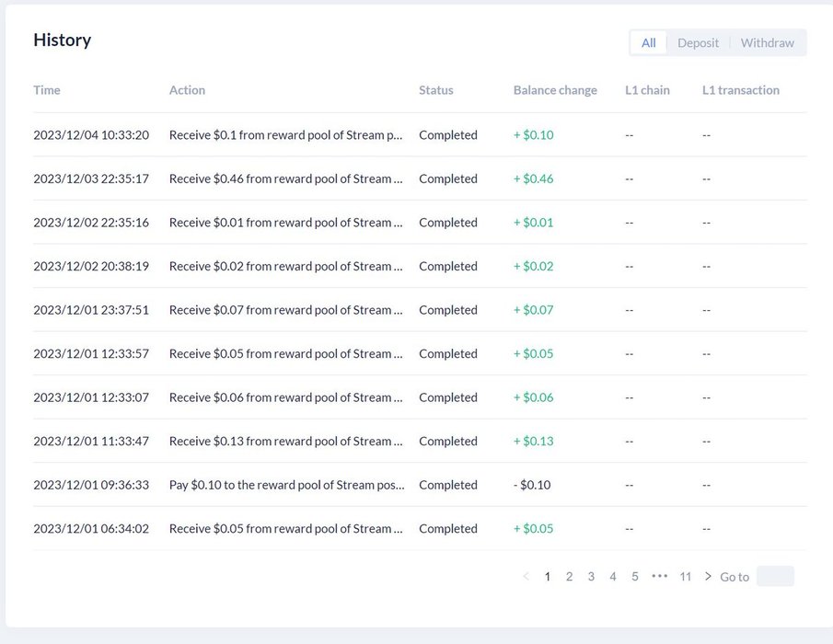The image size is (833, 644).
Task: Click the previous page left arrow
Action: tap(526, 577)
